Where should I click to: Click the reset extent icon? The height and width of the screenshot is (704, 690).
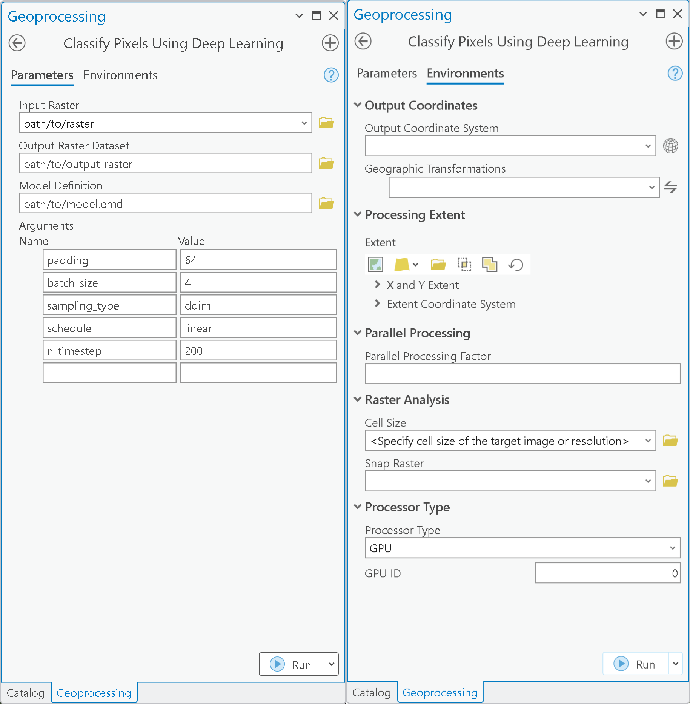click(515, 265)
